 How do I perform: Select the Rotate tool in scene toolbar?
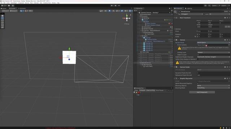(x=3, y=20)
